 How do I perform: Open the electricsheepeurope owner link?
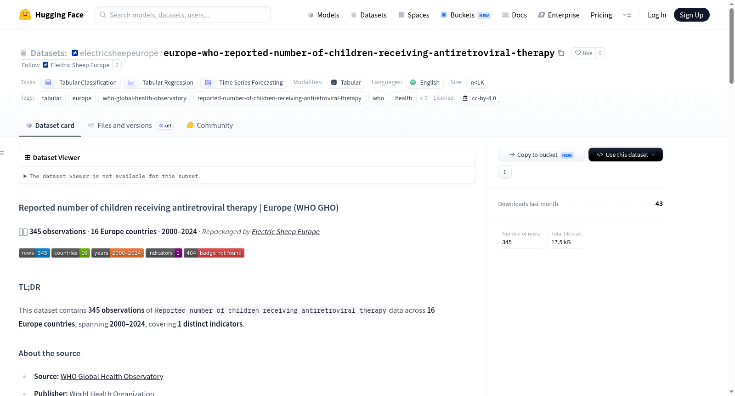(x=119, y=53)
